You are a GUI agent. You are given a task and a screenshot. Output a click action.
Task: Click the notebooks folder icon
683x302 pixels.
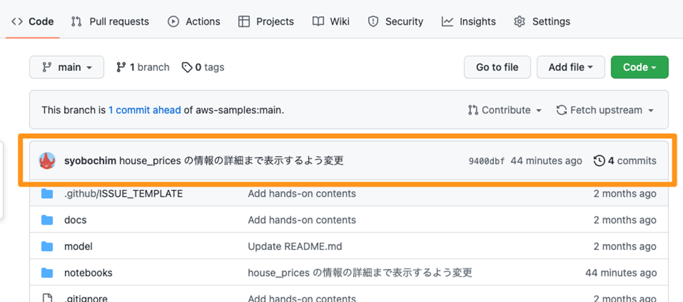point(47,273)
